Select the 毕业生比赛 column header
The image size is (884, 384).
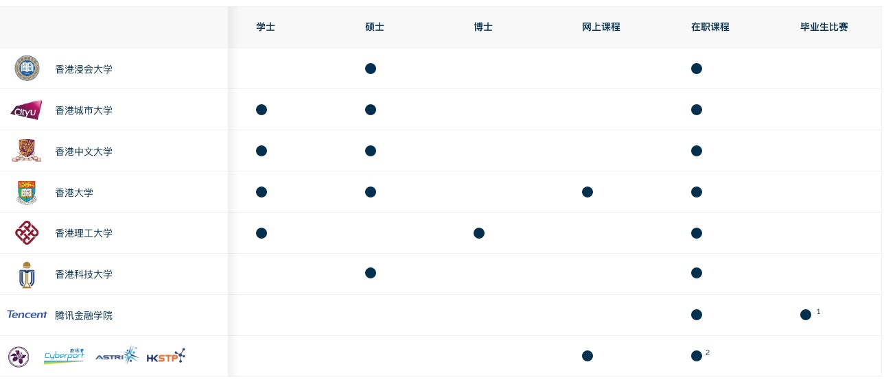(x=824, y=27)
